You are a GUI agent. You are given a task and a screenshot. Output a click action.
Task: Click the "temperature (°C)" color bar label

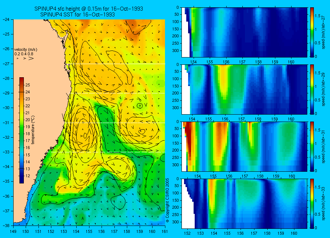point(33,130)
